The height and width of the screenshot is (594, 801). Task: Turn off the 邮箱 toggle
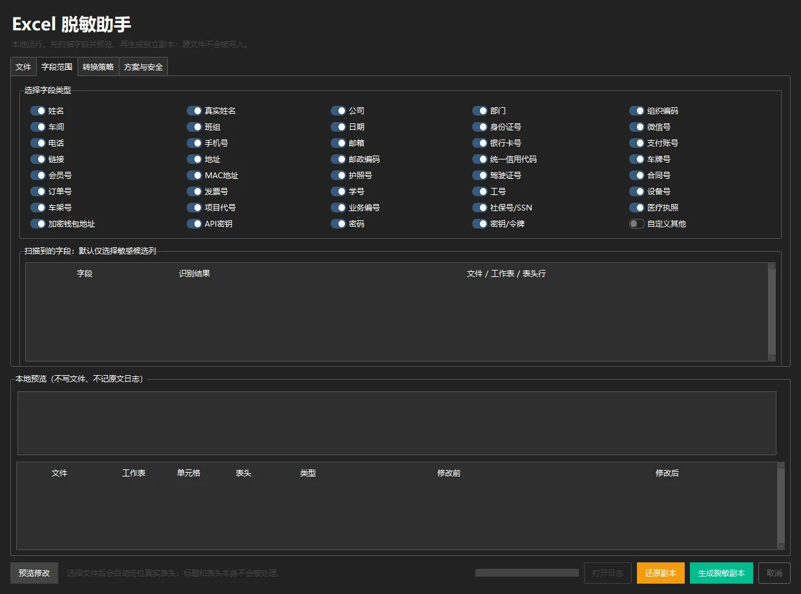pyautogui.click(x=338, y=143)
